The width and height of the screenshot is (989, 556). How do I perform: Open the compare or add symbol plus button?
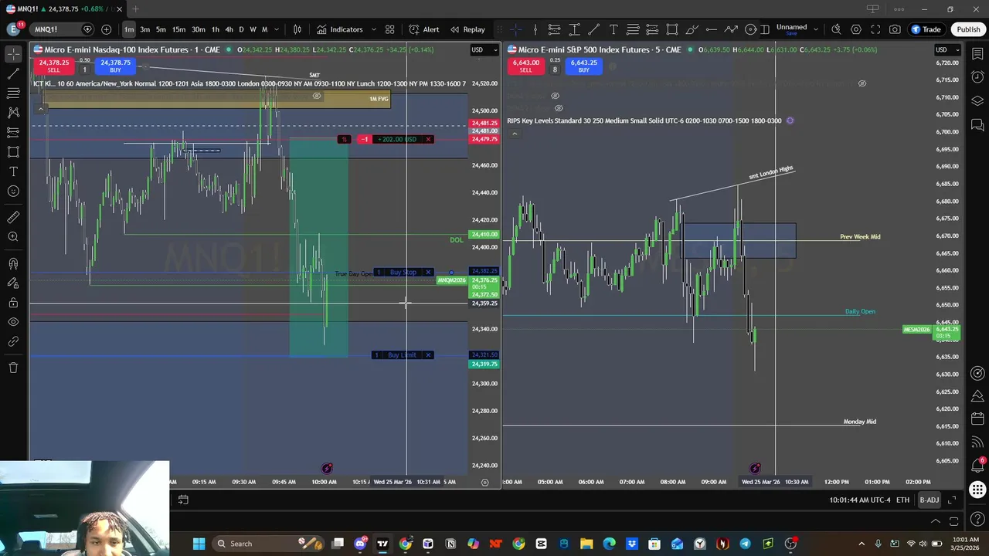tap(106, 29)
